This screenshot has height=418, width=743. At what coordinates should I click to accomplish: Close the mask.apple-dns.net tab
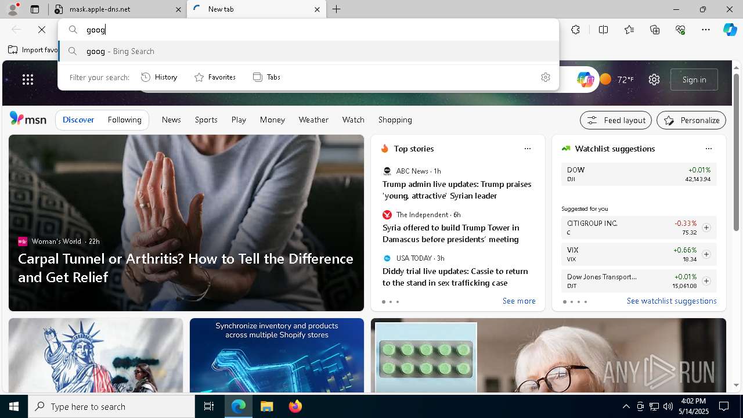click(x=178, y=9)
